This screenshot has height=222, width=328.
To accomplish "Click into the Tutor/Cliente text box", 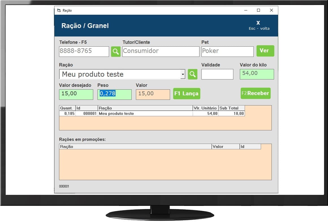I will click(160, 51).
